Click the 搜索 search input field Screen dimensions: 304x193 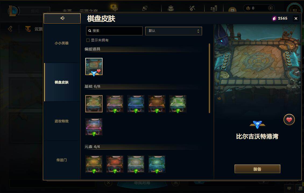coord(114,31)
